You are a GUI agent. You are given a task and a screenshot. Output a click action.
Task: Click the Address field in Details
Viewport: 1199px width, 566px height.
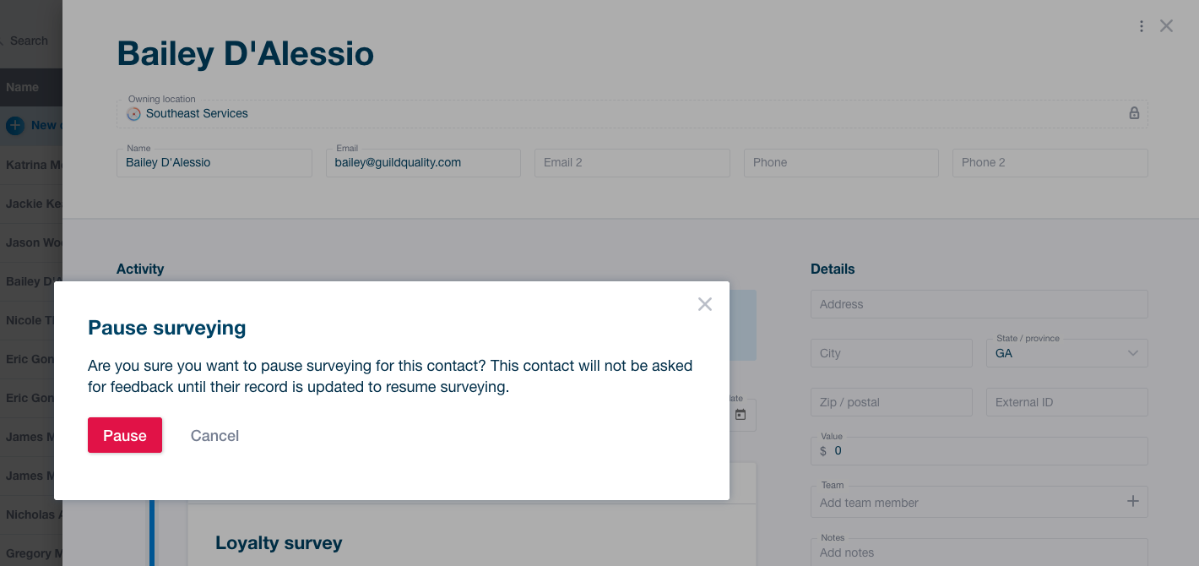(x=979, y=304)
